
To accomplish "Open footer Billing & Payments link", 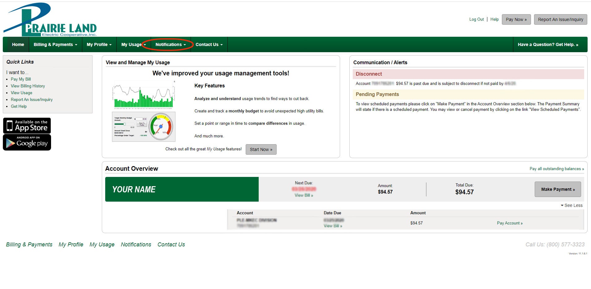I will [29, 245].
